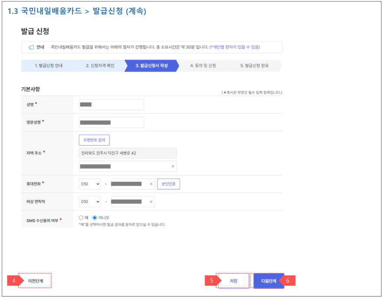The height and width of the screenshot is (297, 382).
Task: Click the 저장 save button
Action: (x=233, y=281)
